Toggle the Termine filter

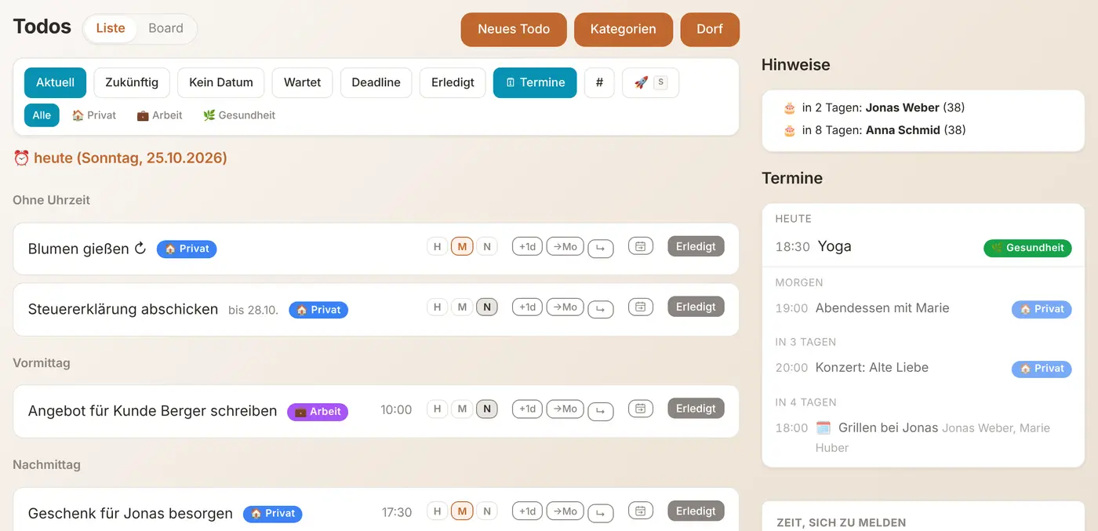(x=535, y=82)
